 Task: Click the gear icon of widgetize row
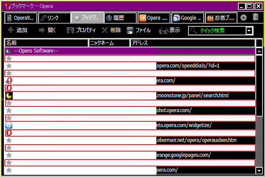(x=9, y=125)
